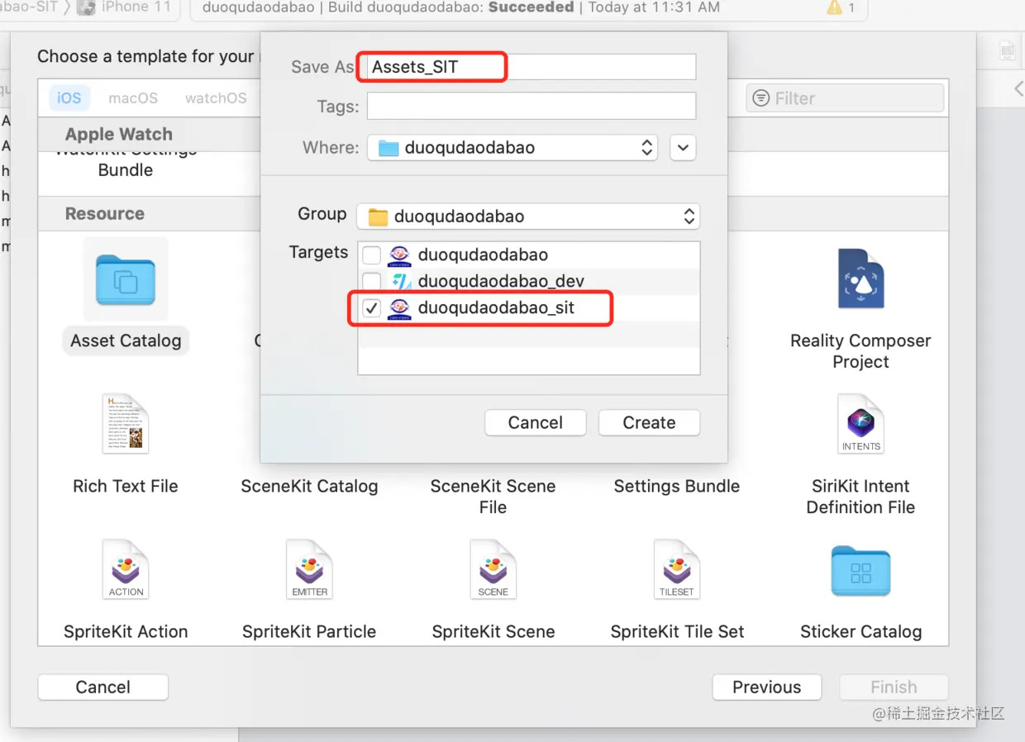Screen dimensions: 1025x742
Task: Open the Where folder dropdown
Action: tap(512, 148)
